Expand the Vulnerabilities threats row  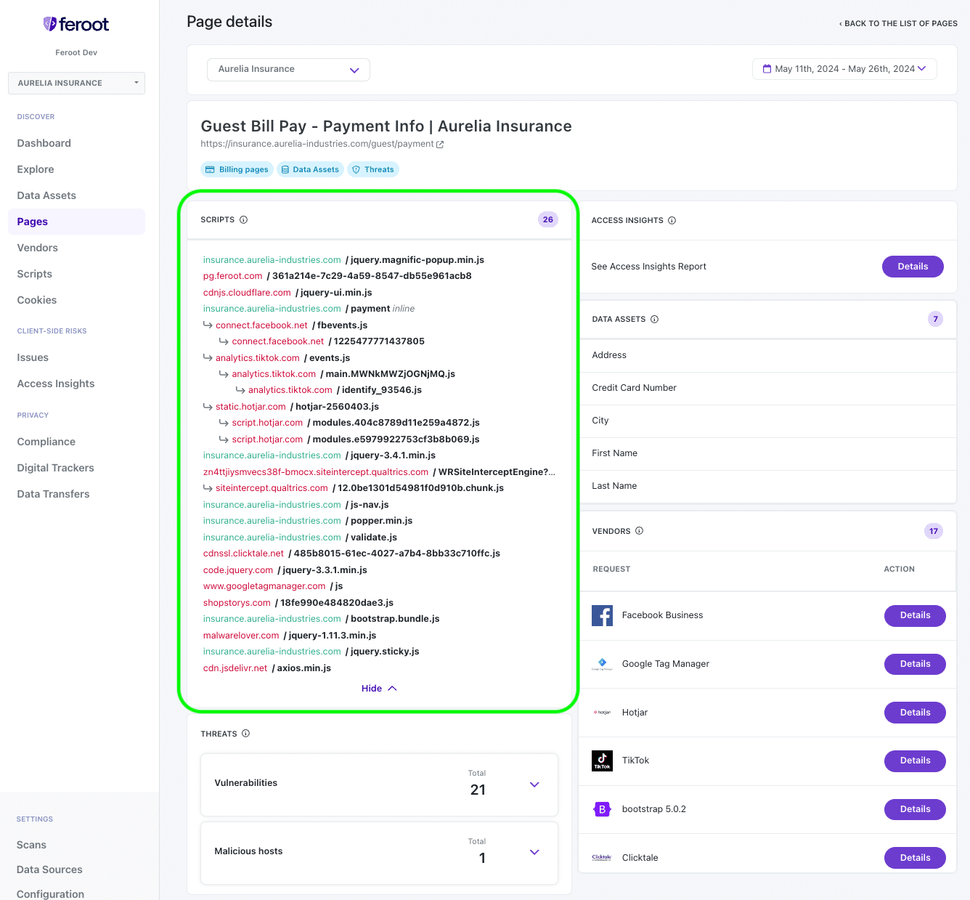[x=534, y=785]
